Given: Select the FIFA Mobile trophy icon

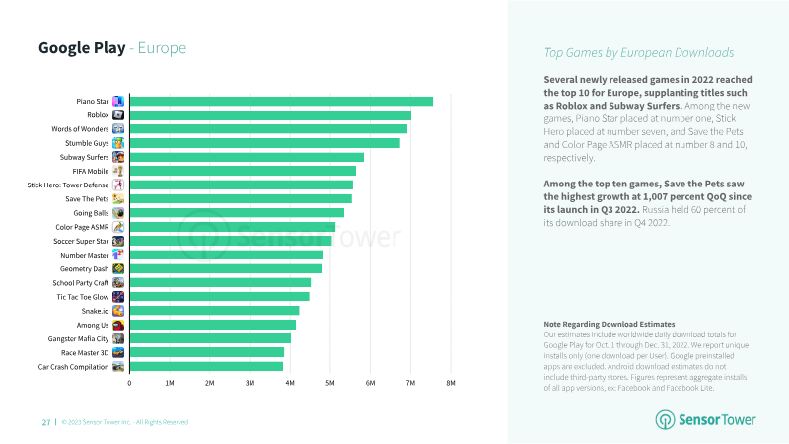Looking at the screenshot, I should (x=118, y=171).
